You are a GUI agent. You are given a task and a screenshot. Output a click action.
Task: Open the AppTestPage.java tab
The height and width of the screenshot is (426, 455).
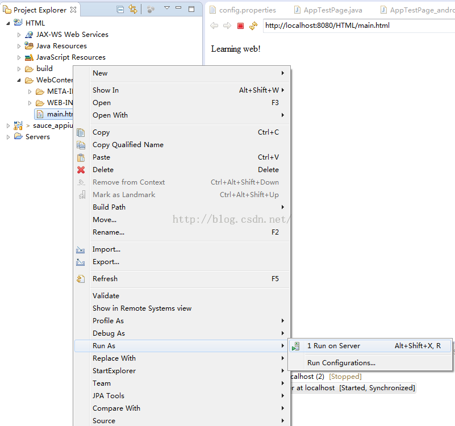(333, 10)
